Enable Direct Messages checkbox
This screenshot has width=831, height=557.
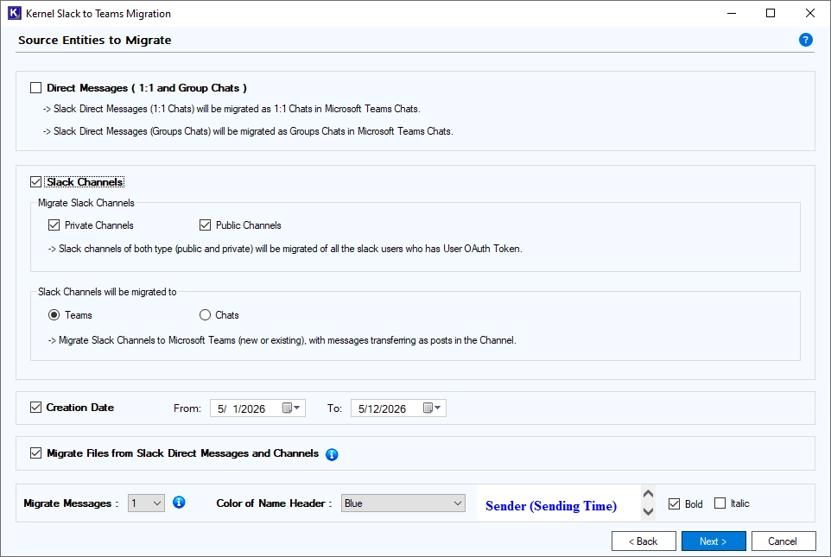pos(35,88)
